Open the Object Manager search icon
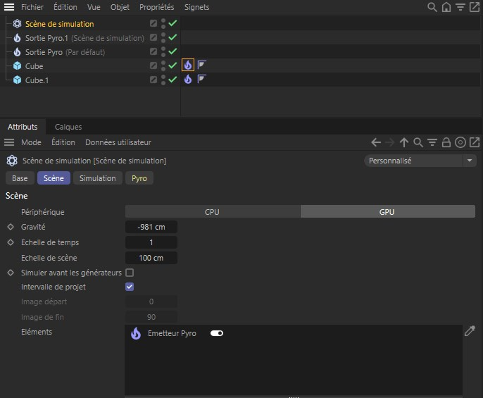 tap(432, 7)
